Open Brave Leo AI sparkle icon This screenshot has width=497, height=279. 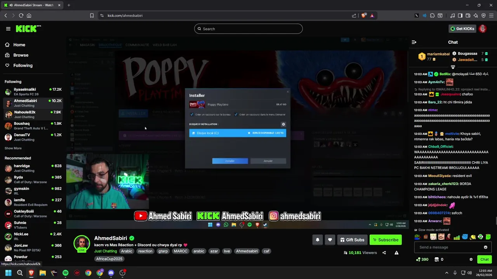click(x=476, y=15)
